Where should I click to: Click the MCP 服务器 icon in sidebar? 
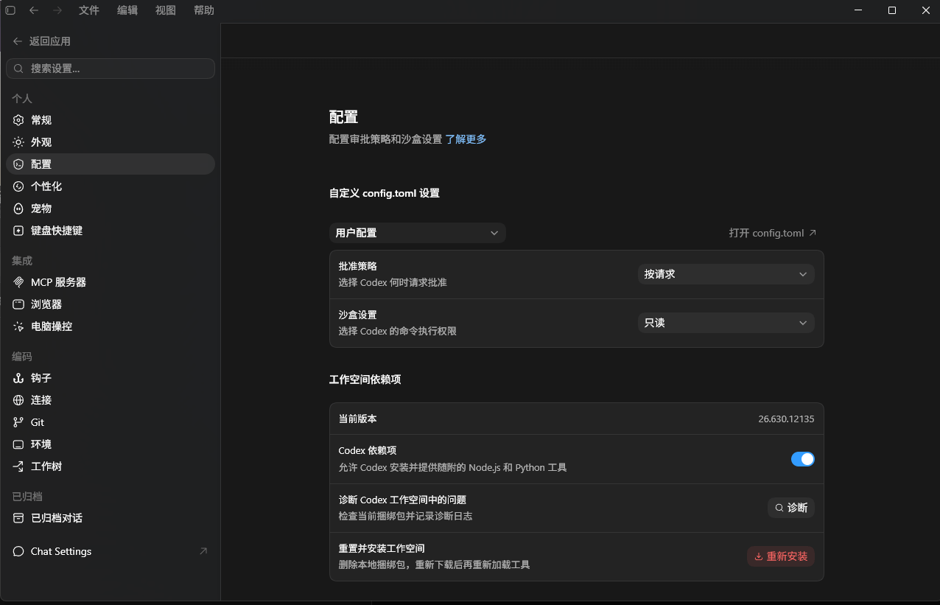[18, 282]
